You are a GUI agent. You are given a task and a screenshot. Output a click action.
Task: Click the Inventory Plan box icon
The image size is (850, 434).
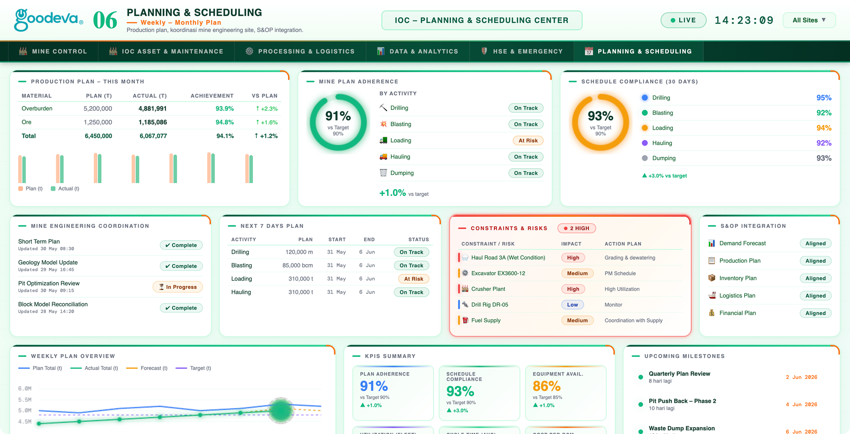[x=712, y=278]
